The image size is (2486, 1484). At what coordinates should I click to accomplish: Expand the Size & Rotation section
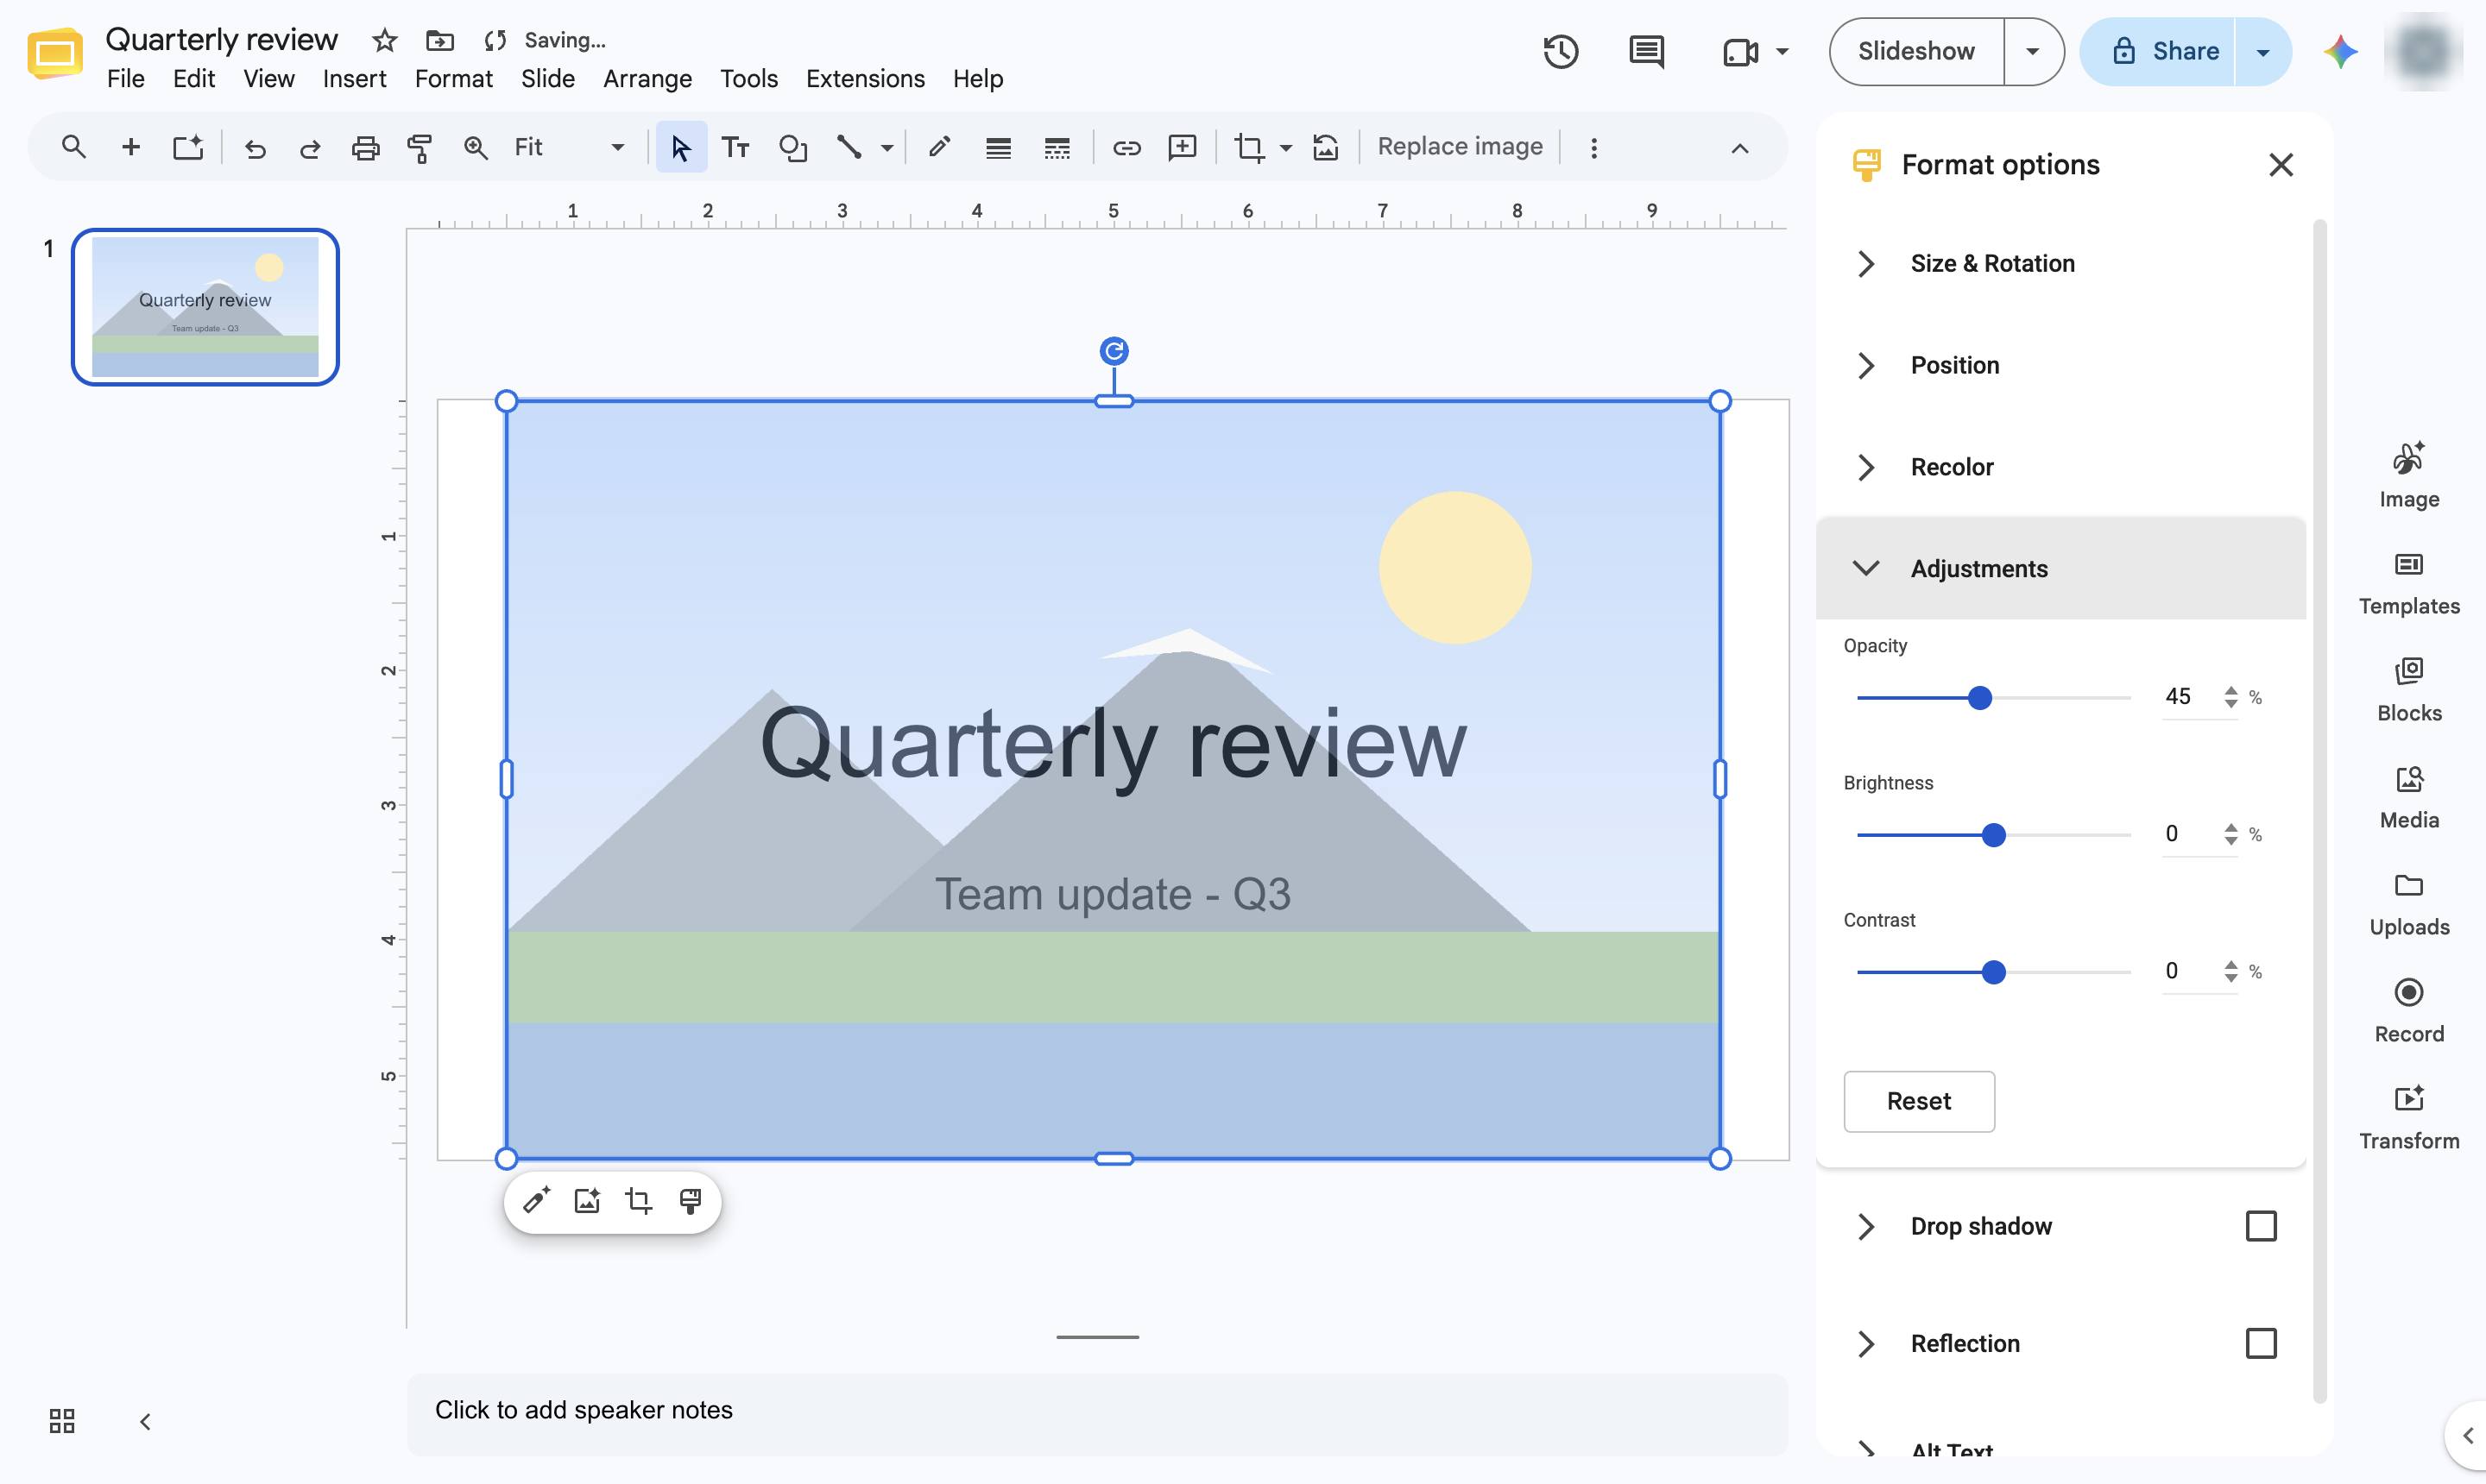[2060, 263]
